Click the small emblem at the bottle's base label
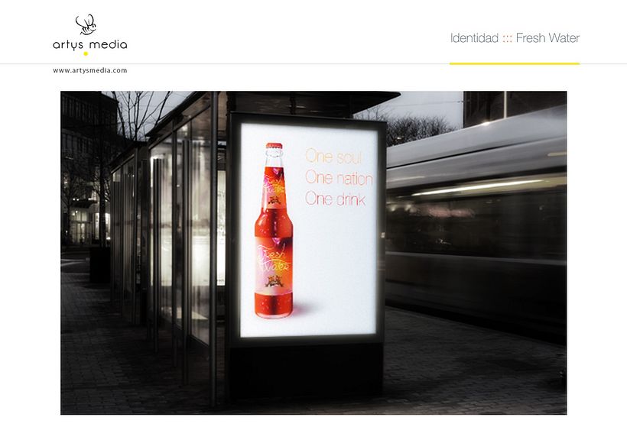627x443 pixels. pos(273,283)
